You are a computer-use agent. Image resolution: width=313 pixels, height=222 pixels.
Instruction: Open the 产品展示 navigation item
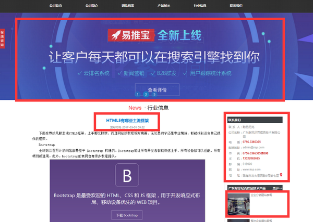164,6
